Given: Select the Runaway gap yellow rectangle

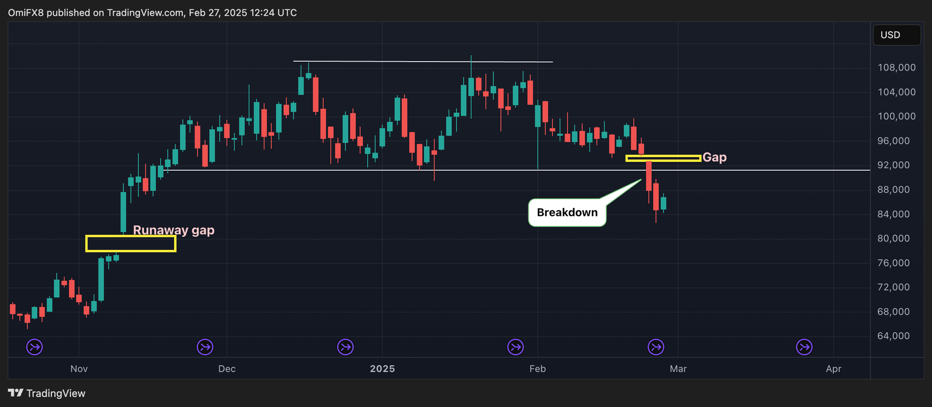Looking at the screenshot, I should coord(130,244).
